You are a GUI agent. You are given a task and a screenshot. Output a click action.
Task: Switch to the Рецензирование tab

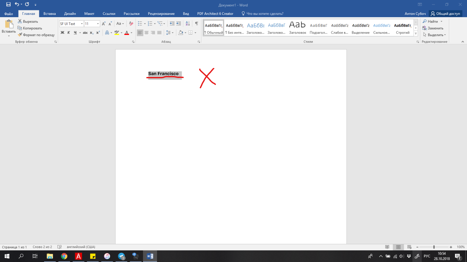point(161,14)
